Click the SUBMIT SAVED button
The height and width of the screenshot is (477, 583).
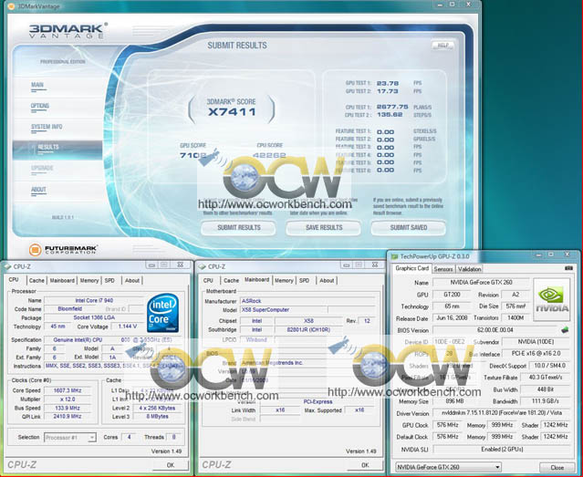pyautogui.click(x=408, y=227)
